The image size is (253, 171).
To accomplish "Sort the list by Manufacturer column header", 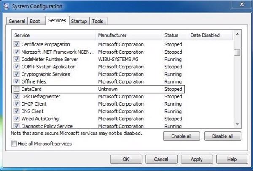I will 112,35.
